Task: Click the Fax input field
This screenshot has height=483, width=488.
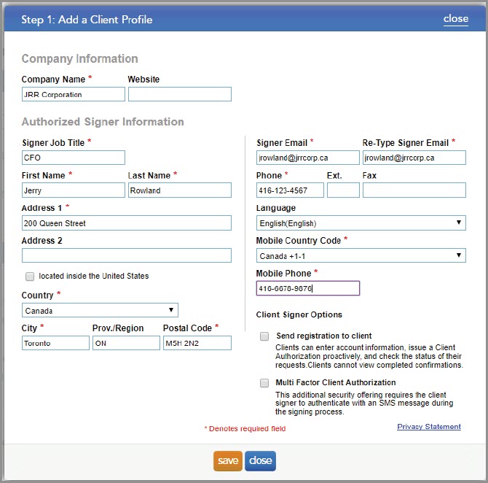Action: (414, 190)
